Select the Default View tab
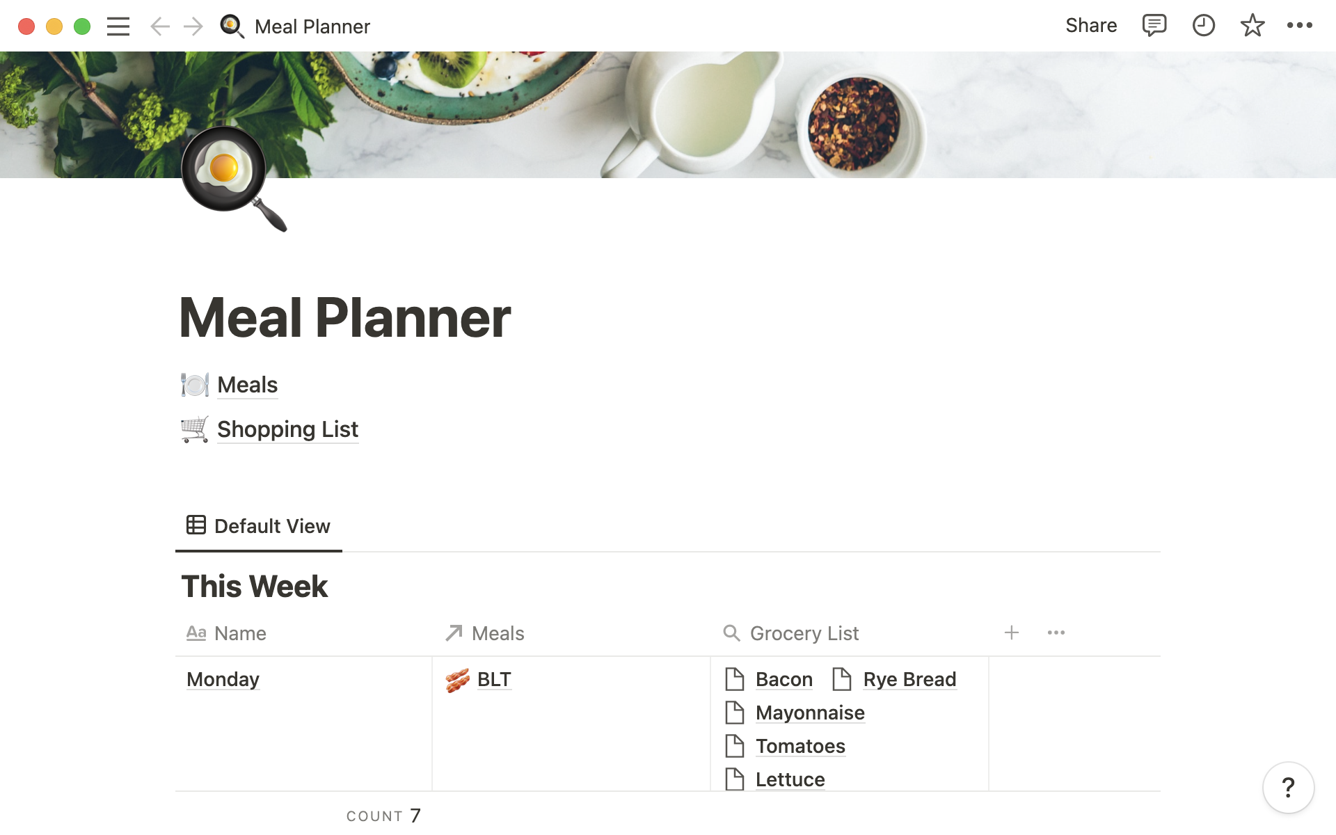Viewport: 1336px width, 835px height. [x=256, y=526]
